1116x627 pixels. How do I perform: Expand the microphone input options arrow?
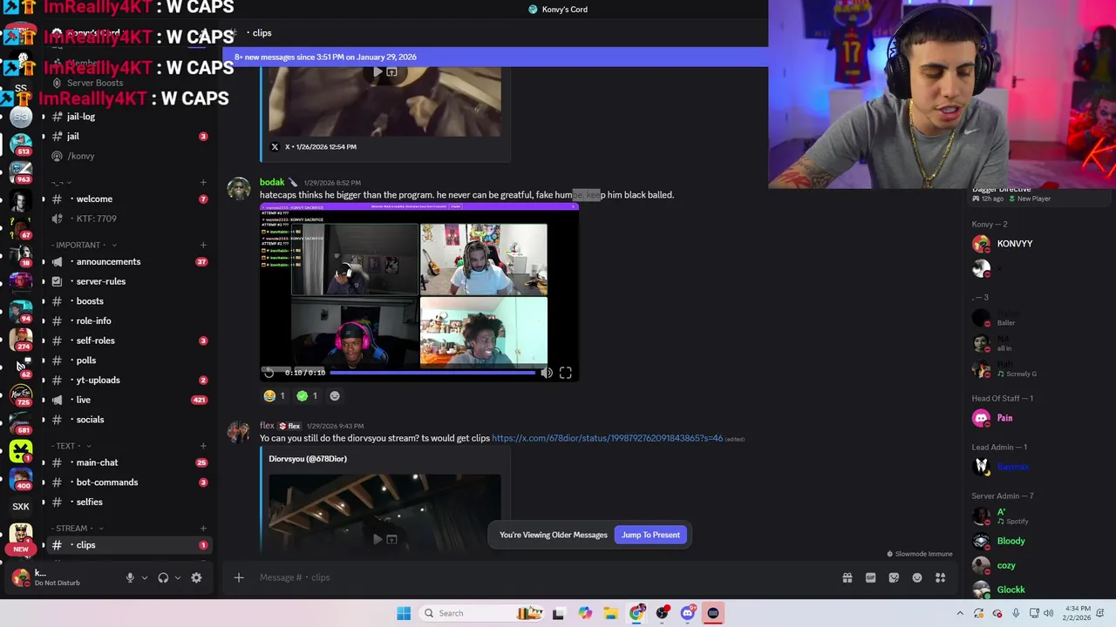click(x=145, y=577)
